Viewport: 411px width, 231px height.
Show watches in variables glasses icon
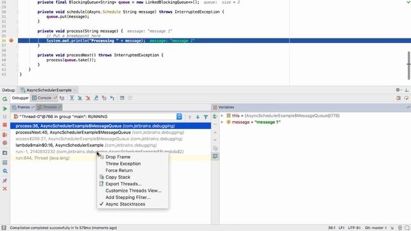tap(215, 157)
